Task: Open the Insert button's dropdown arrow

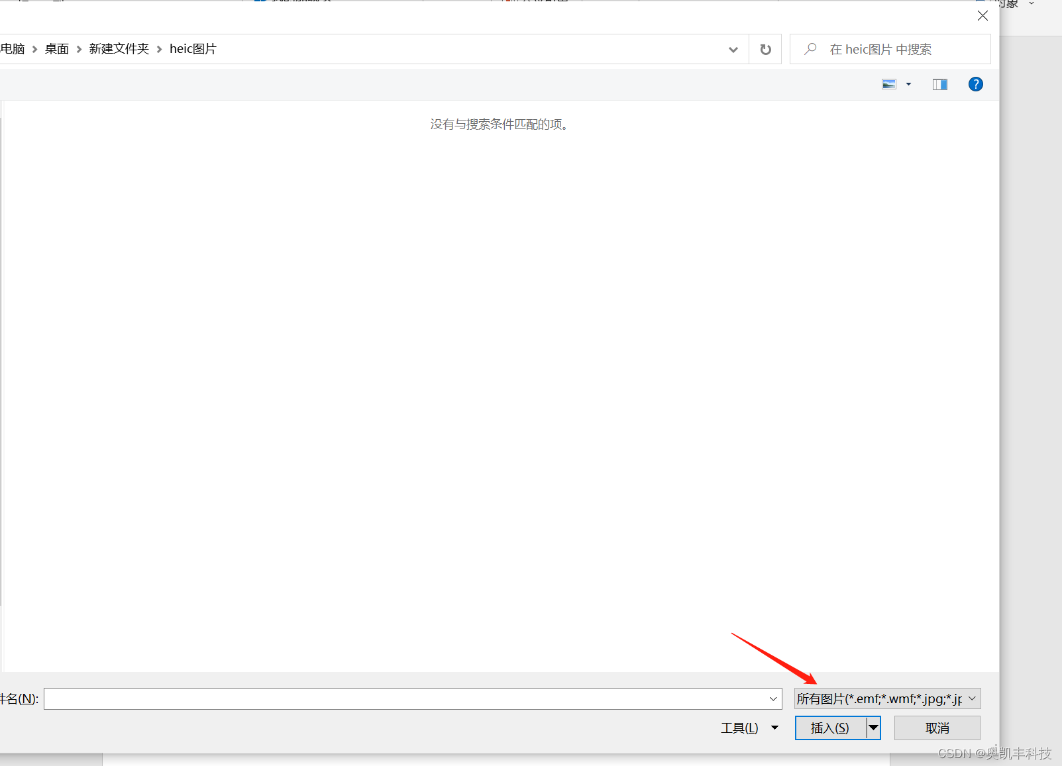Action: pos(874,728)
